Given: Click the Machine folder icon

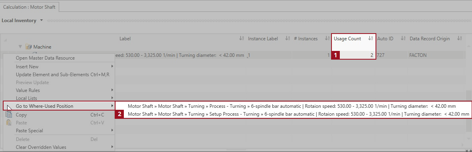Looking at the screenshot, I should (x=29, y=47).
